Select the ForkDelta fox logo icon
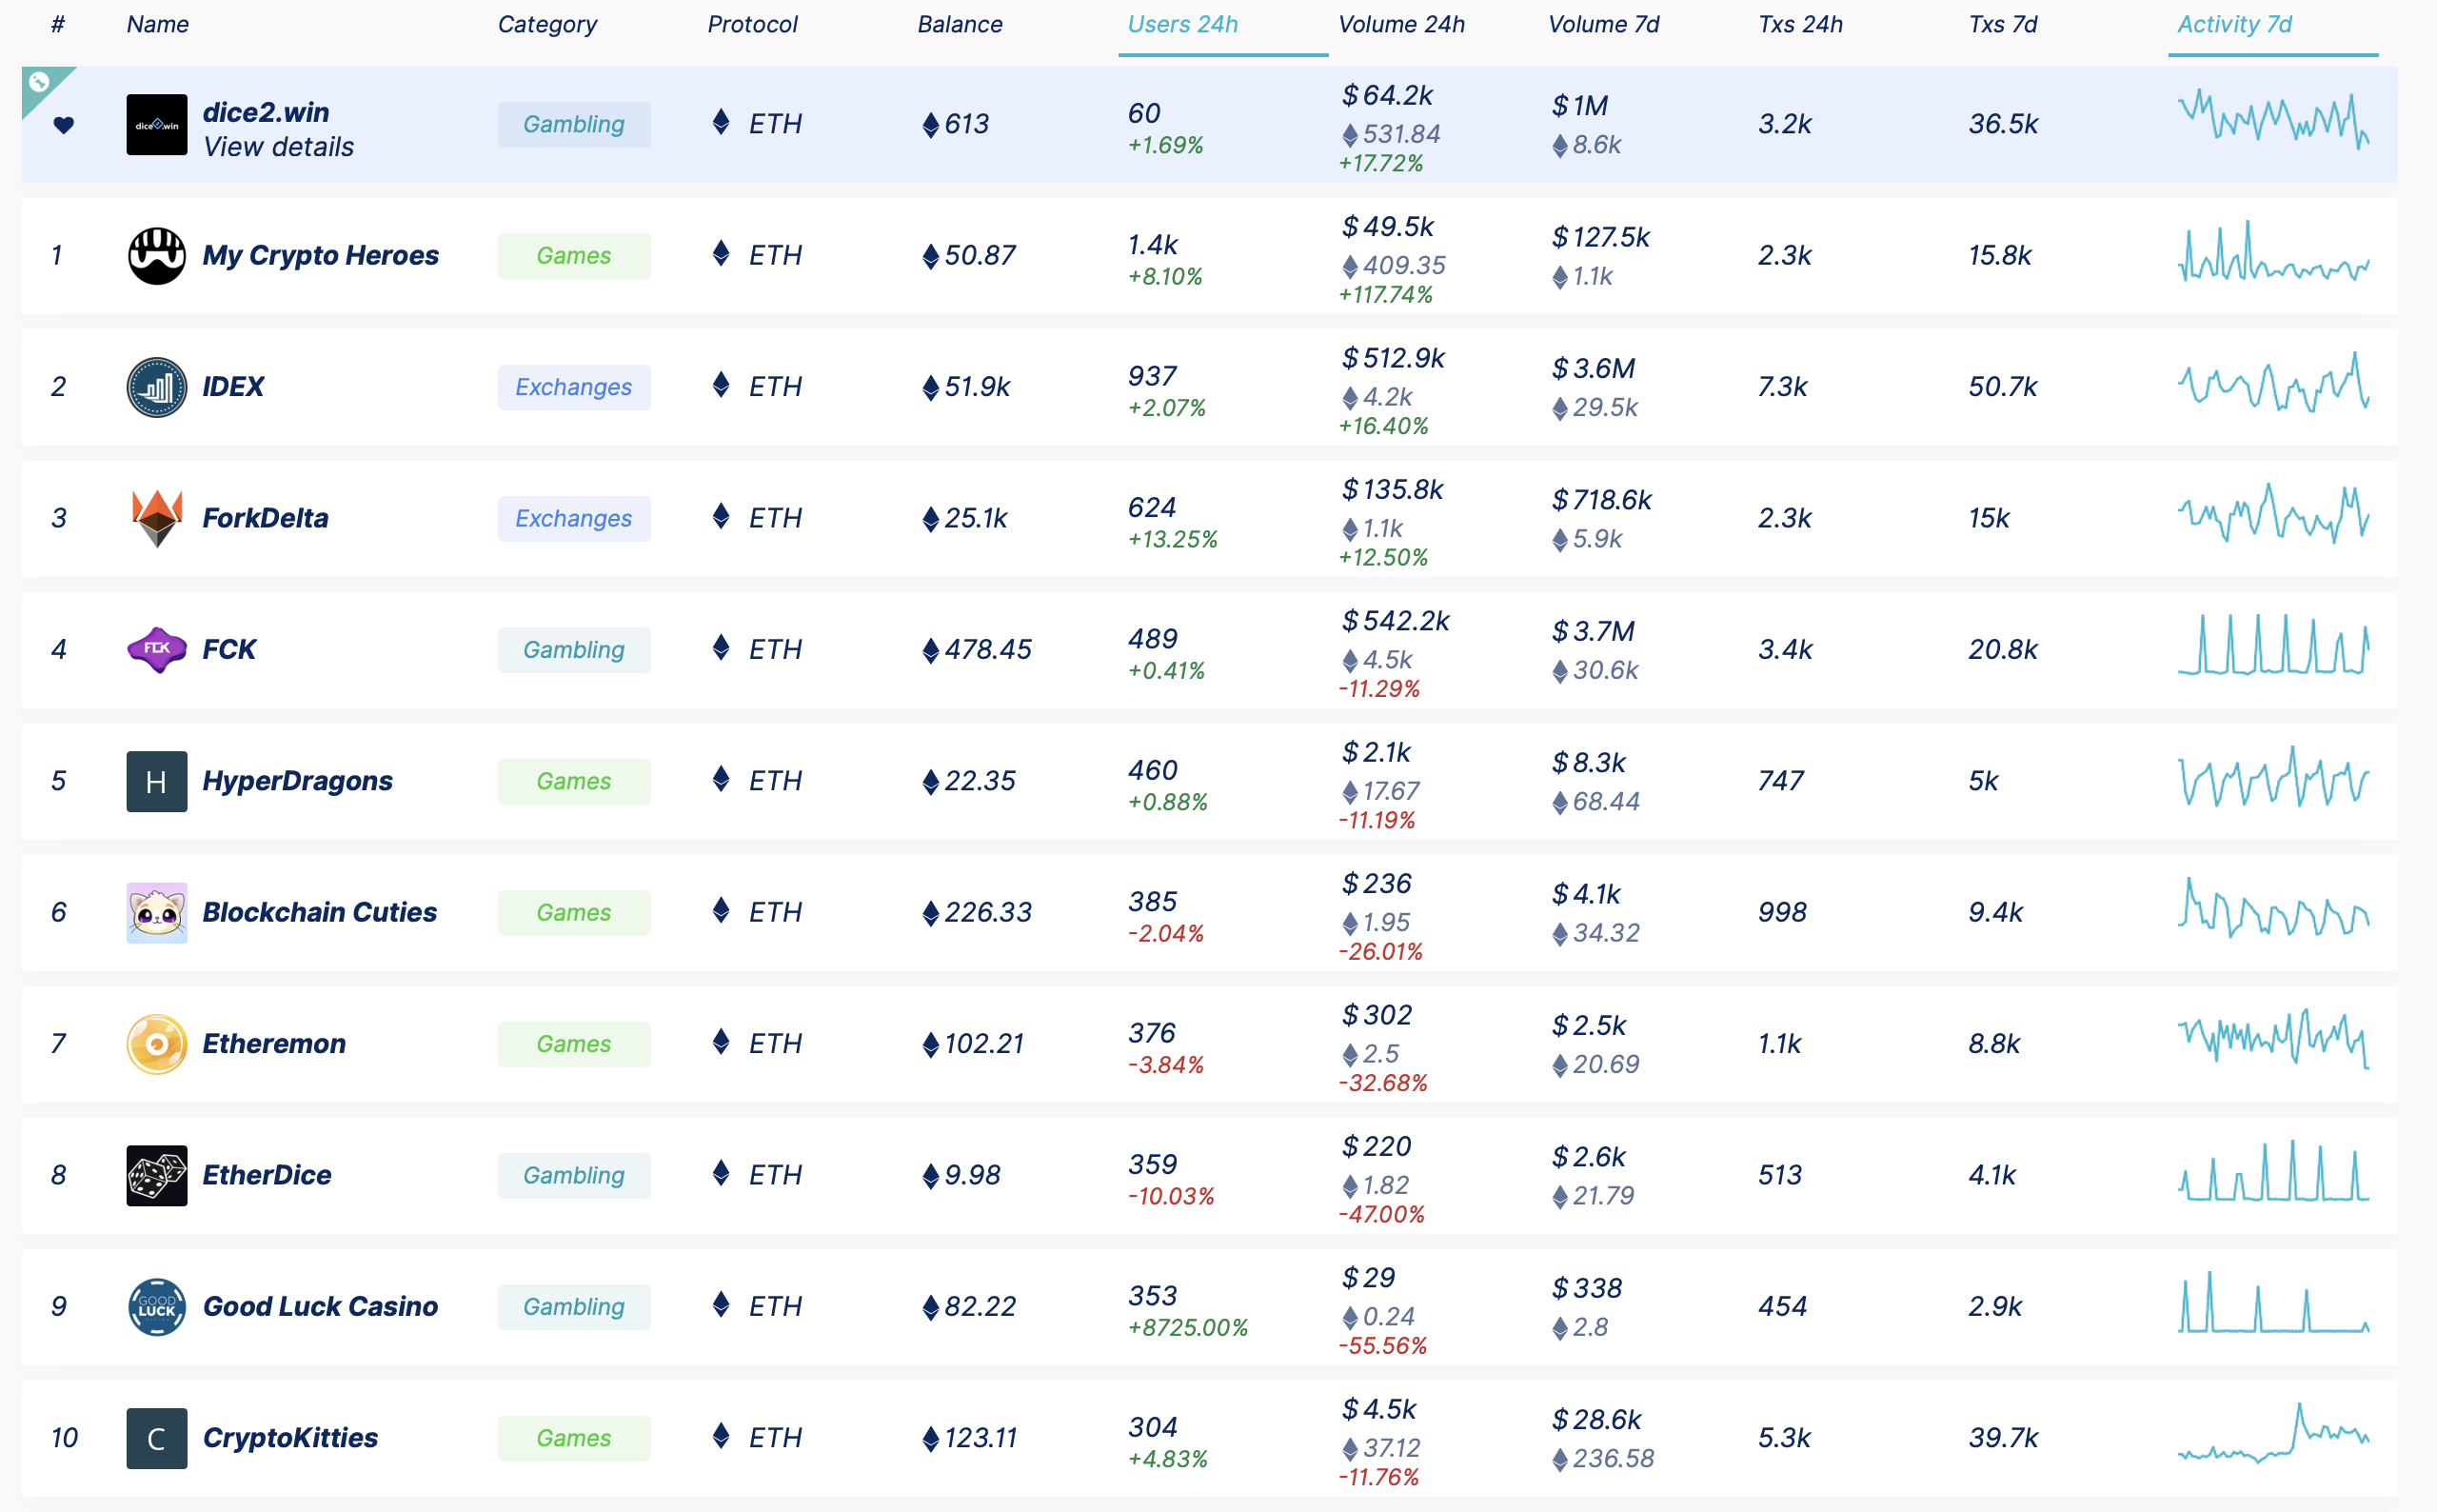This screenshot has height=1512, width=2437. point(157,518)
